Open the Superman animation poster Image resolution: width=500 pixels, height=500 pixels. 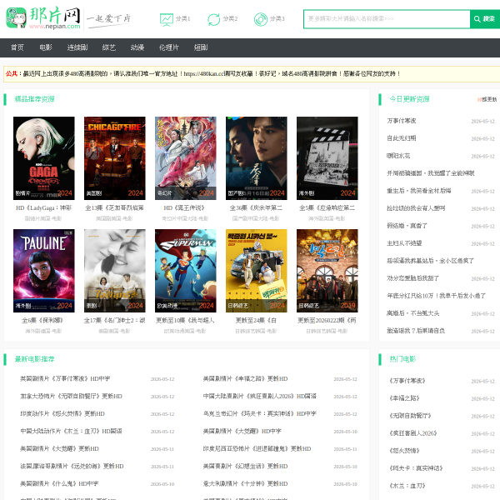click(x=186, y=271)
